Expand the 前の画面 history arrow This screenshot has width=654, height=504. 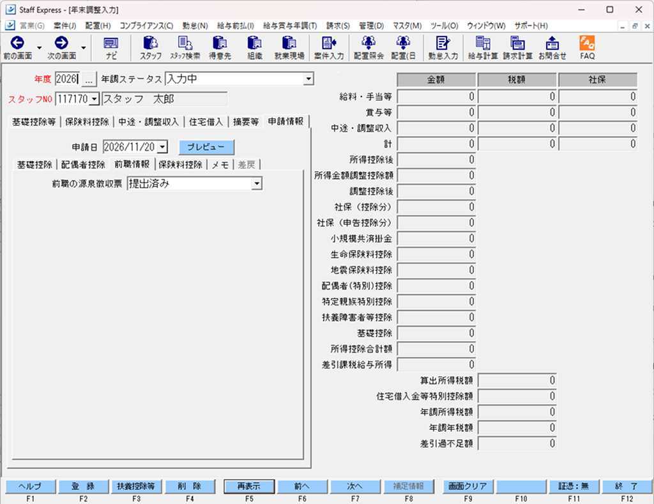click(39, 47)
